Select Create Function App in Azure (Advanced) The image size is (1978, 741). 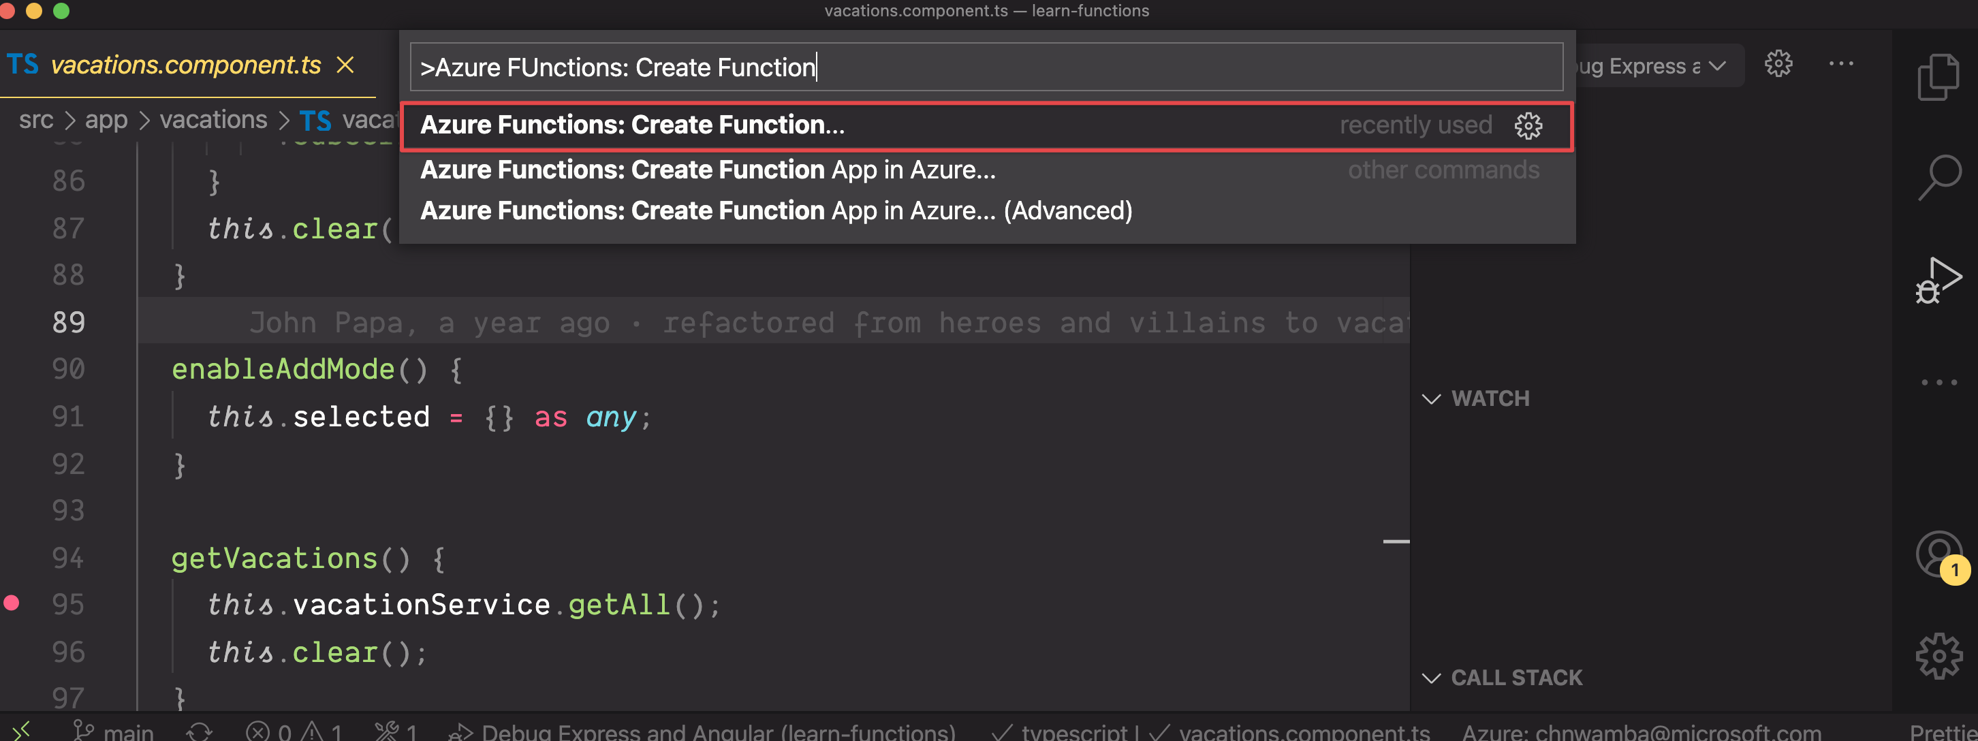coord(776,211)
